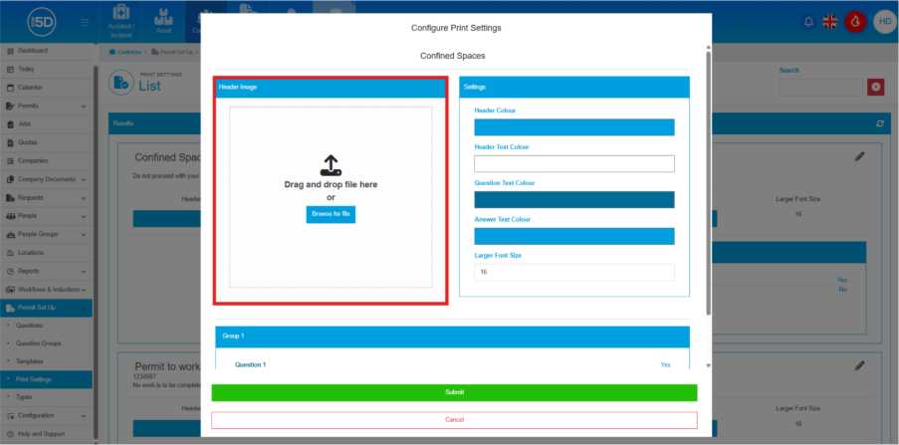
Task: Expand Workflows & Inductions in sidebar
Action: pyautogui.click(x=46, y=290)
